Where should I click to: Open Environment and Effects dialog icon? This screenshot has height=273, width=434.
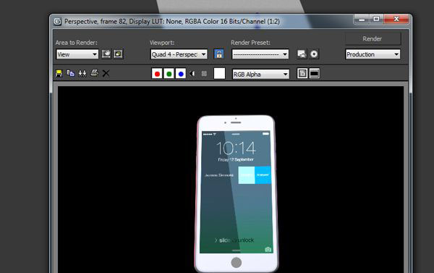click(314, 54)
